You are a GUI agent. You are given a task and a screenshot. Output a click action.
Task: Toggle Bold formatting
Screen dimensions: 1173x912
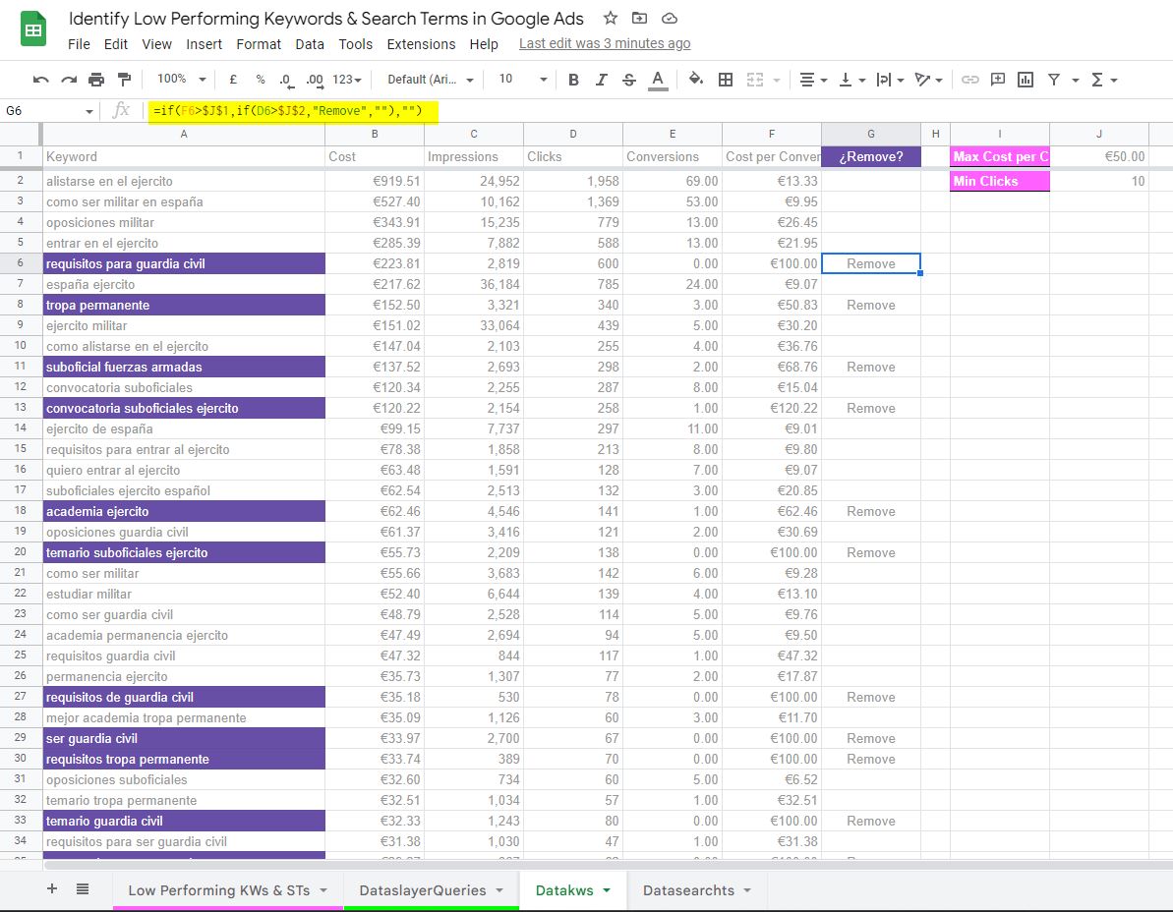(x=574, y=80)
